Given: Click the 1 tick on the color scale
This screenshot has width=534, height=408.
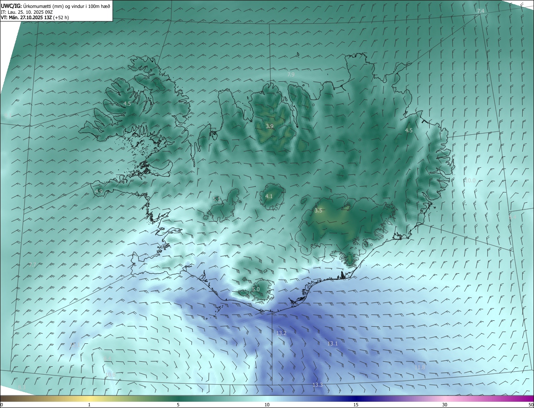Looking at the screenshot, I should point(89,405).
